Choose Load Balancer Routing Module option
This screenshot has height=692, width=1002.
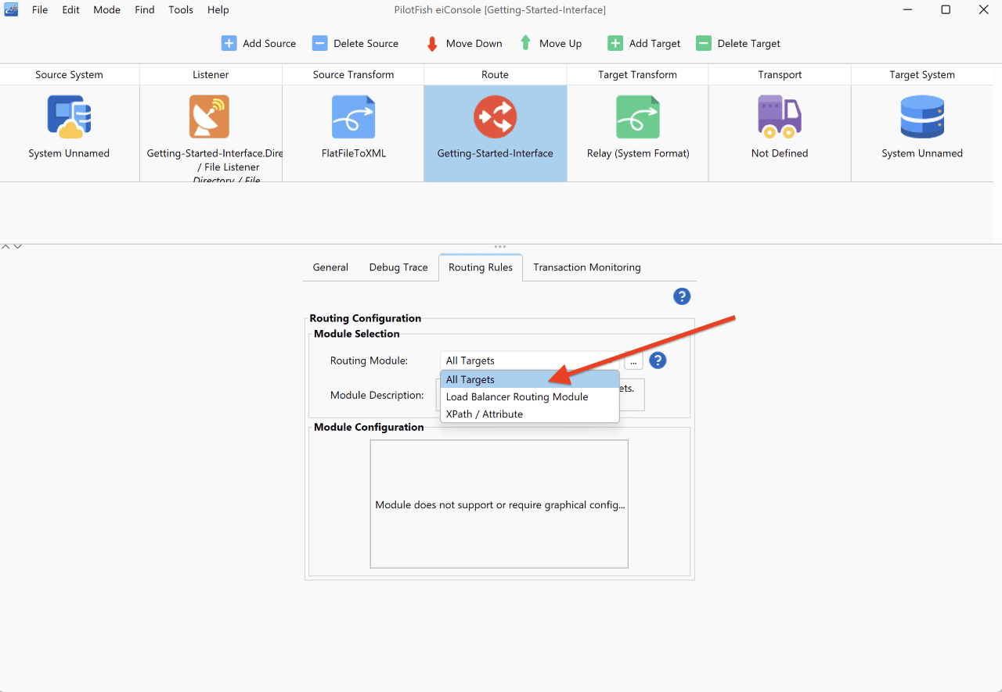(x=530, y=396)
